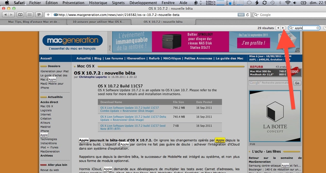The width and height of the screenshot is (326, 173).
Task: Click the Go search button
Action: [x=297, y=83]
